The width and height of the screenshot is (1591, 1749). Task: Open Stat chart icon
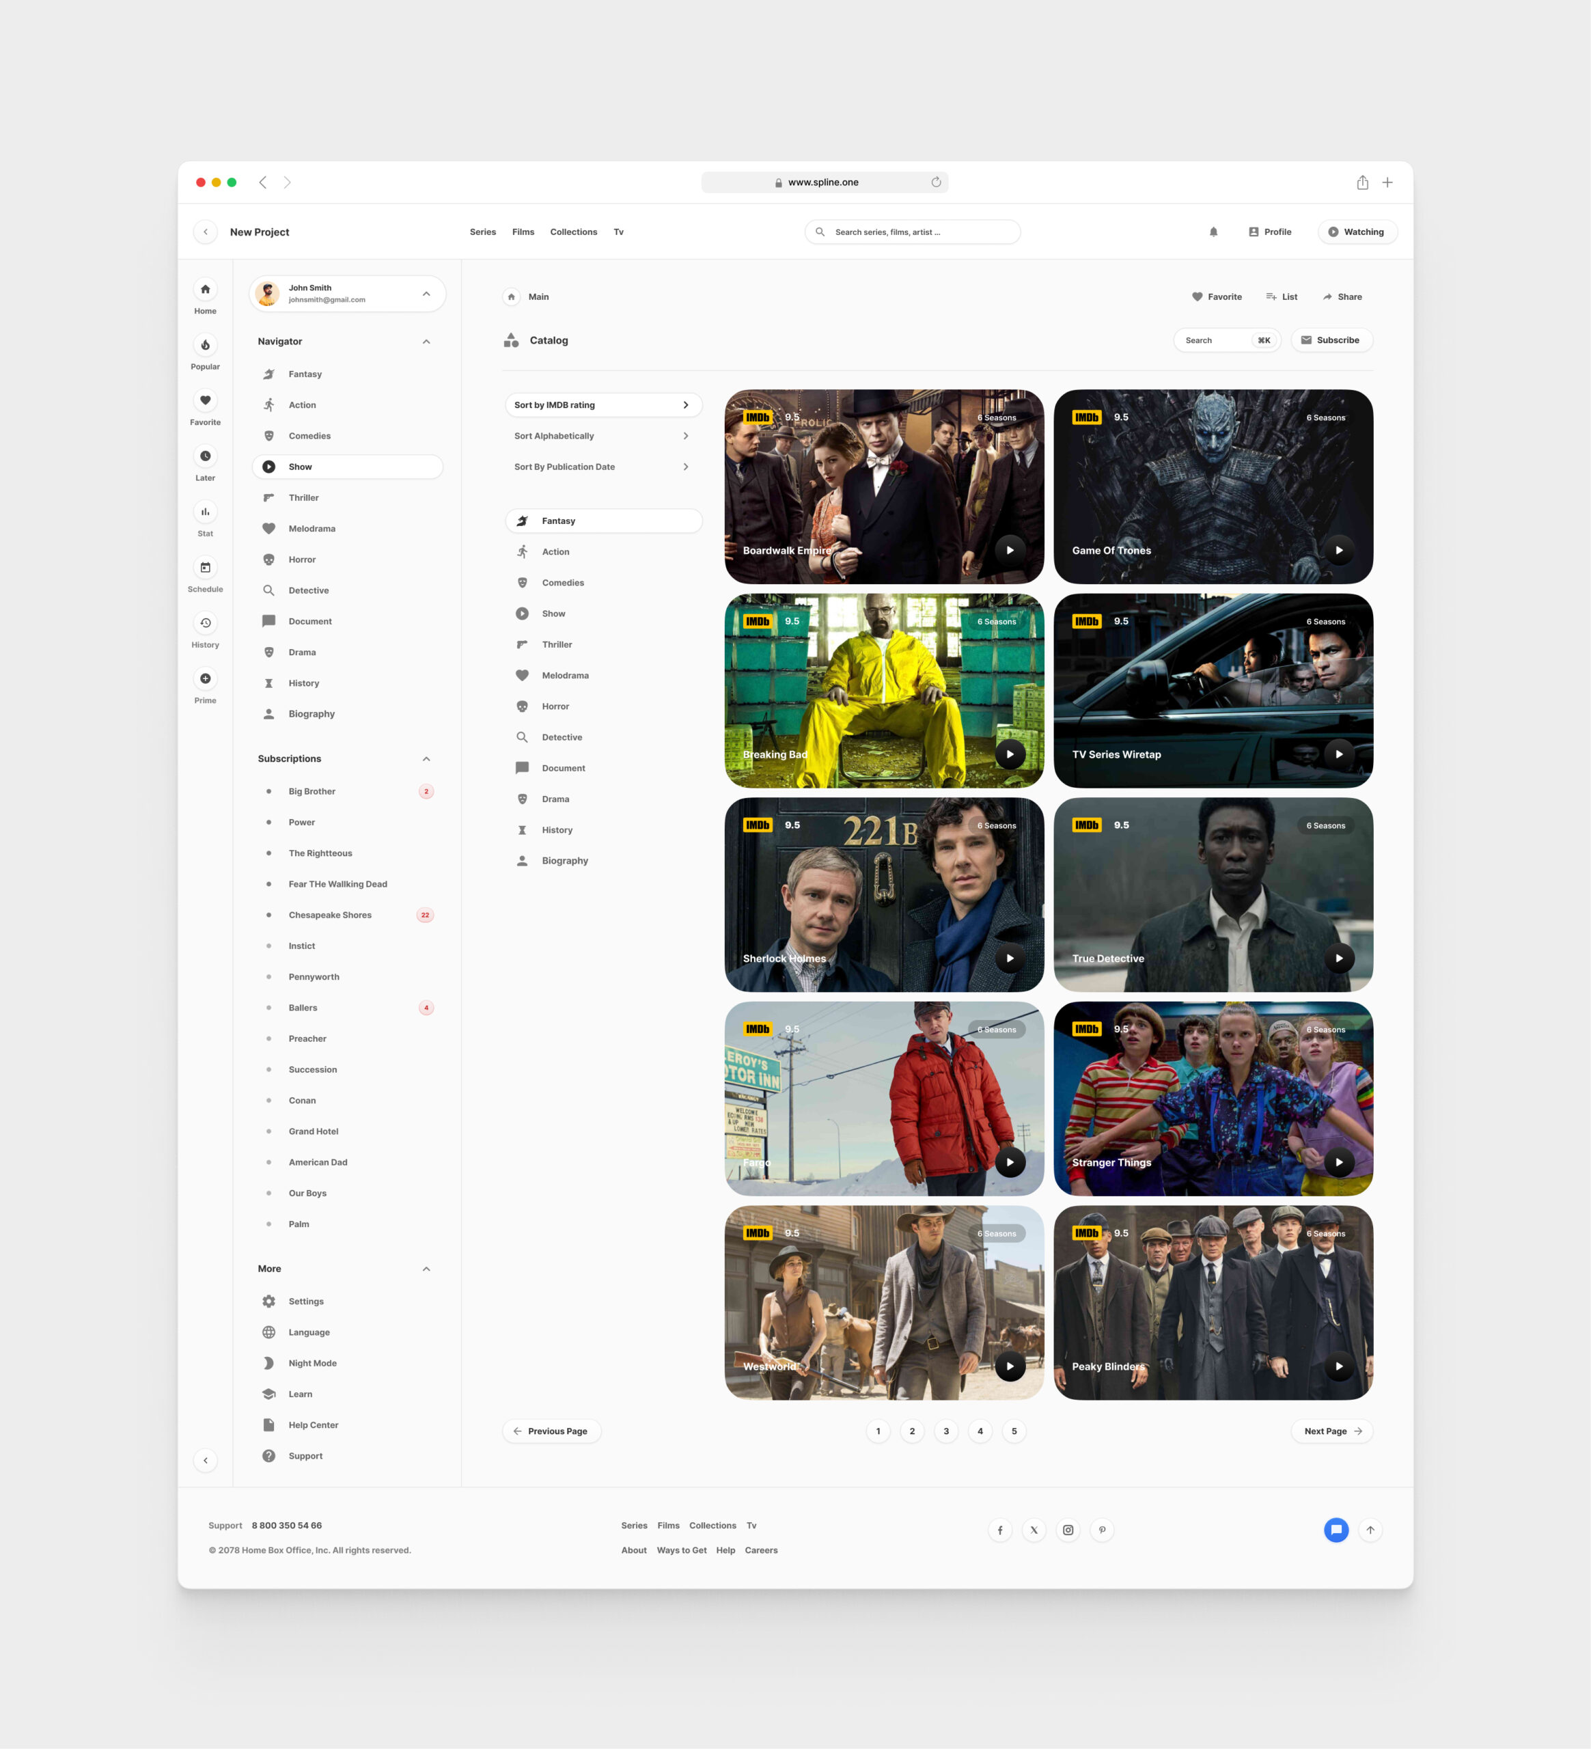205,512
